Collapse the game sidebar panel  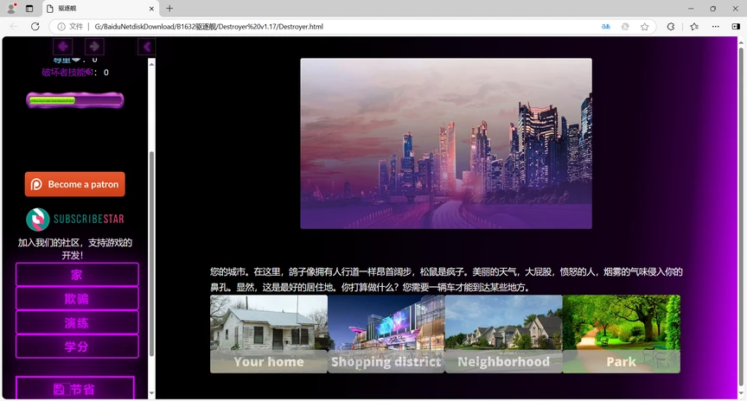tap(146, 46)
